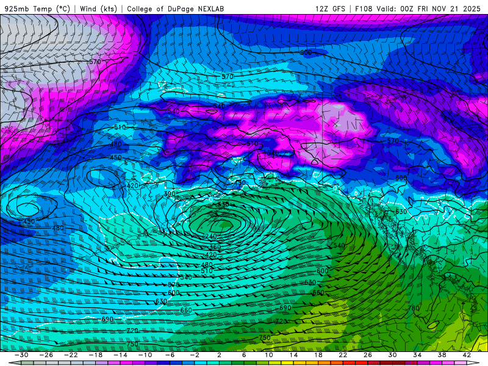Click the "F108" forecast hour text
Image resolution: width=488 pixels, height=366 pixels.
(364, 9)
